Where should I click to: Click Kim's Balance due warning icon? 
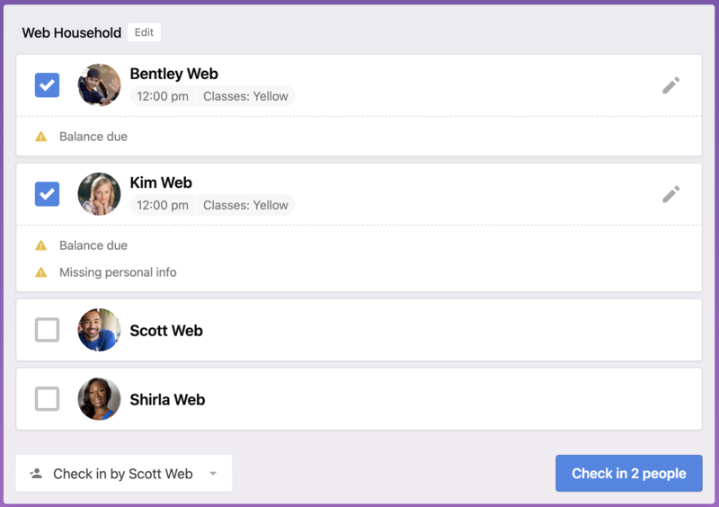(40, 245)
